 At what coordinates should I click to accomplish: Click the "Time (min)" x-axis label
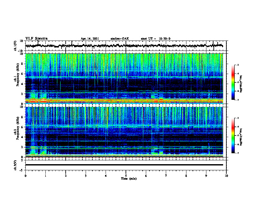coord(129,179)
